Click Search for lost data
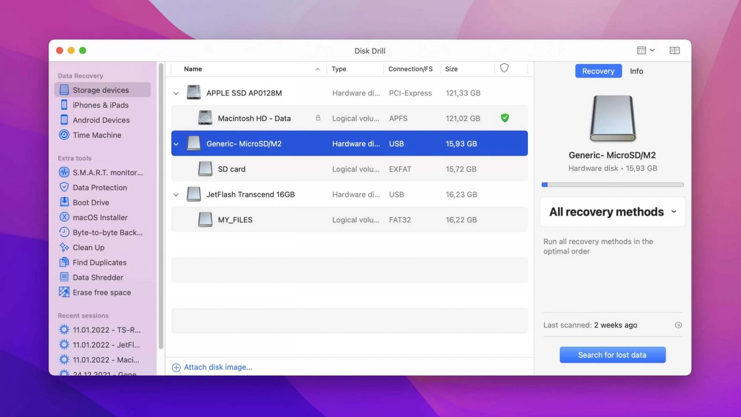 pos(612,354)
